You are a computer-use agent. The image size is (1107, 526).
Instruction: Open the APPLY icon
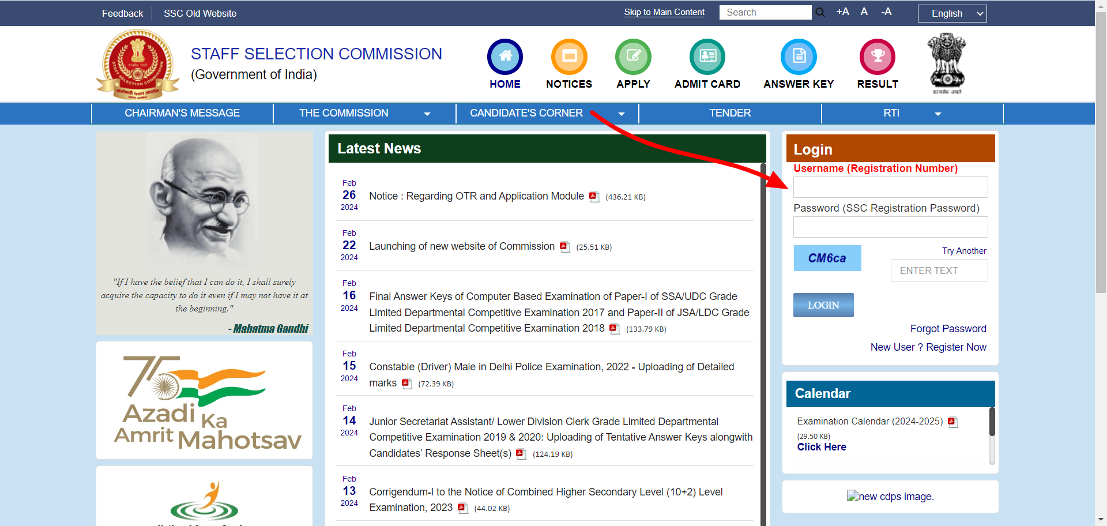633,57
